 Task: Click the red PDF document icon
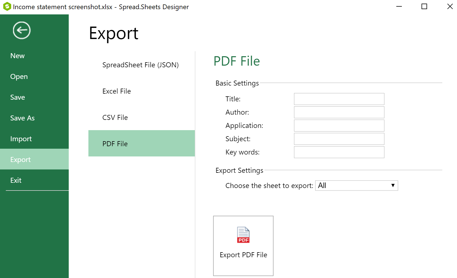243,235
